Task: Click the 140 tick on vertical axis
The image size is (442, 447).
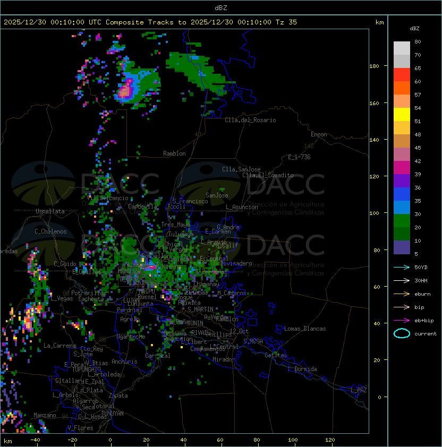Action: (374, 140)
